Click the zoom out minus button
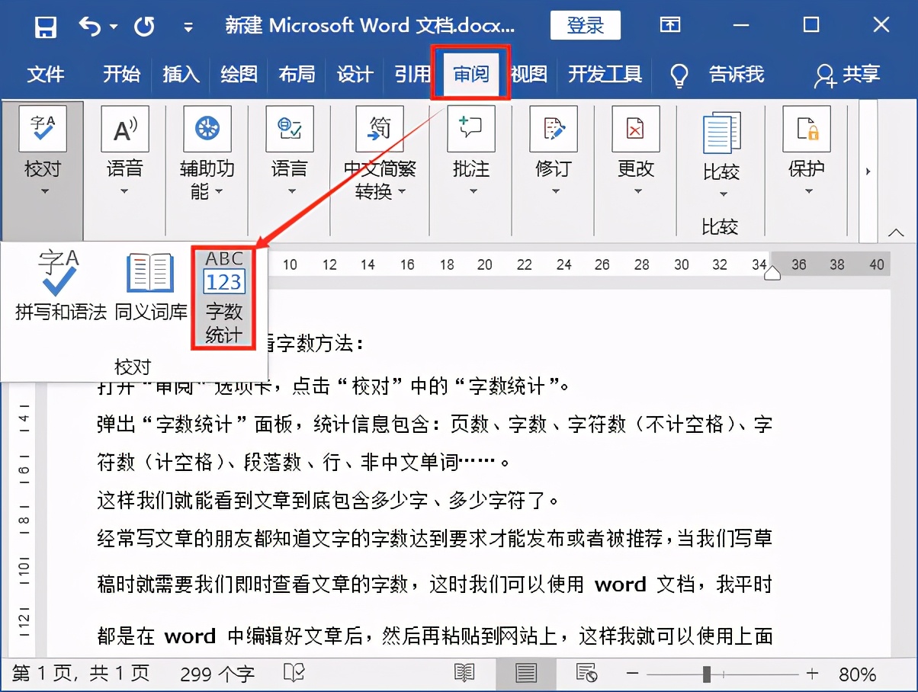Image resolution: width=918 pixels, height=692 pixels. click(632, 674)
